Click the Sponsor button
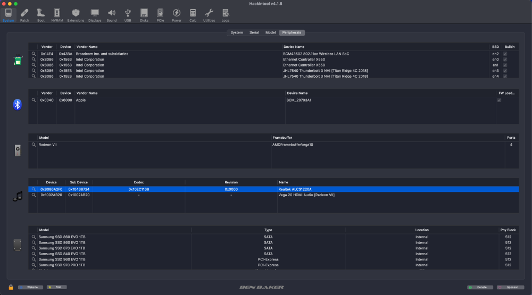Viewport: 532px width, 295px height. coord(510,287)
